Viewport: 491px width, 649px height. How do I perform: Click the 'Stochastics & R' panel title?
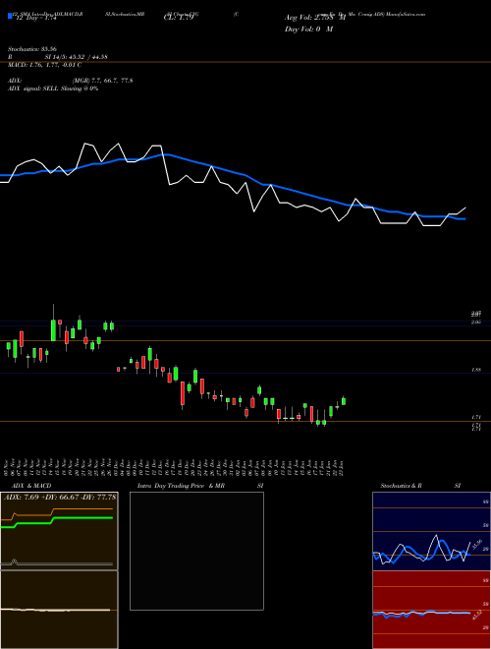(x=401, y=486)
